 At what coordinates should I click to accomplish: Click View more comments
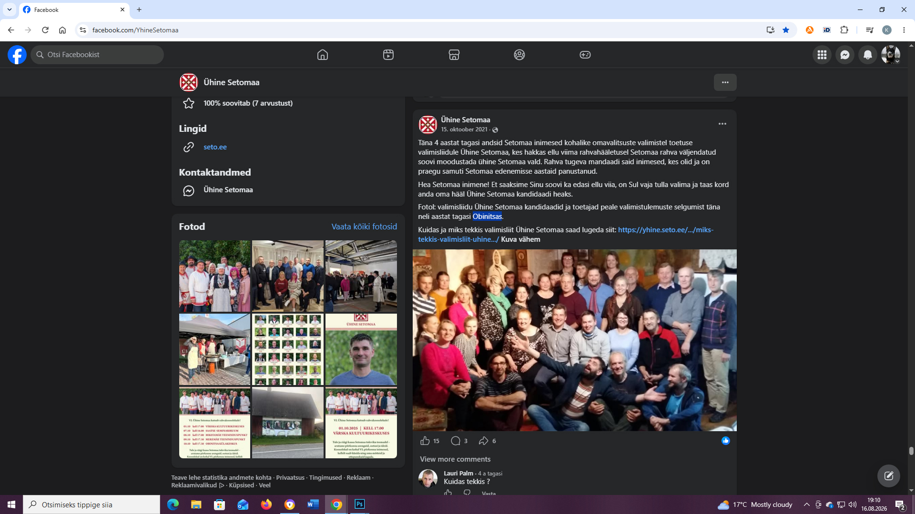(x=455, y=459)
